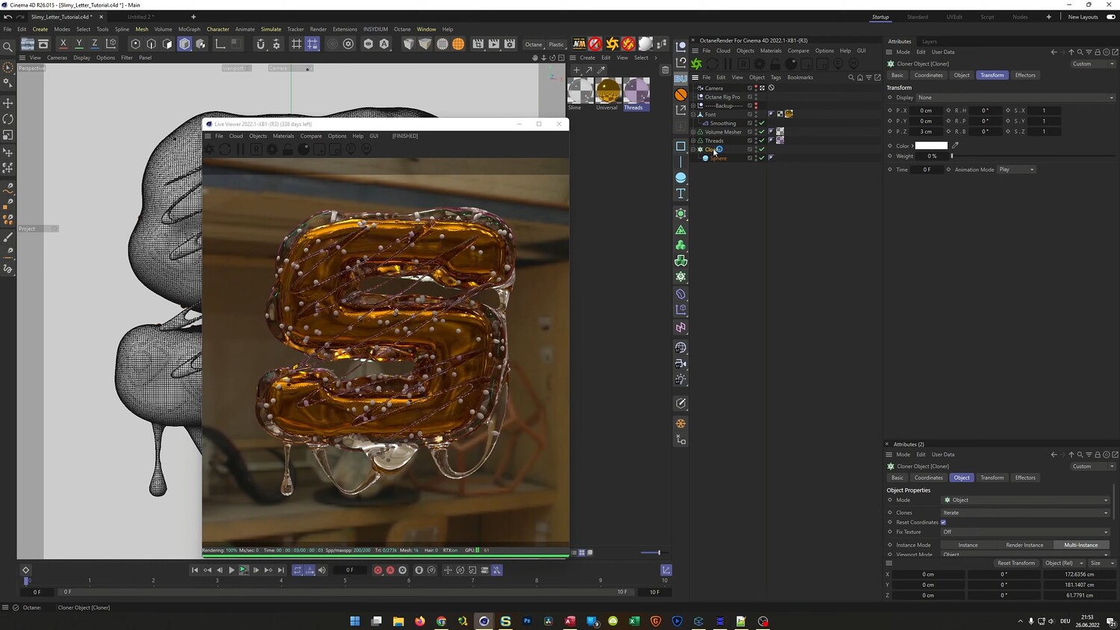
Task: Lock the Y axis in the toolbar
Action: pyautogui.click(x=78, y=44)
